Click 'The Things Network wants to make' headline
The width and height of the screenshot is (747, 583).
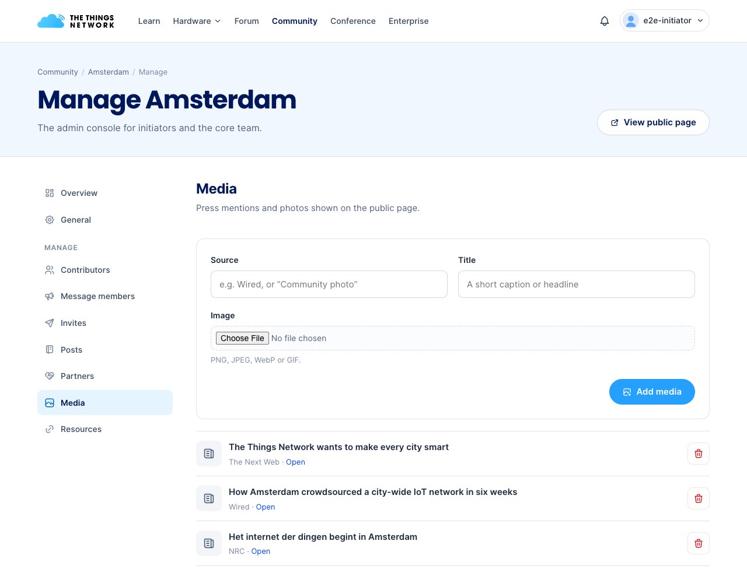tap(338, 447)
